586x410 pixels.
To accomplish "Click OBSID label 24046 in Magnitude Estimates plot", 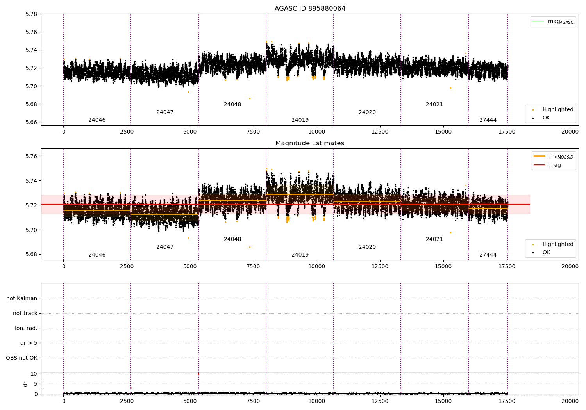I will (97, 255).
